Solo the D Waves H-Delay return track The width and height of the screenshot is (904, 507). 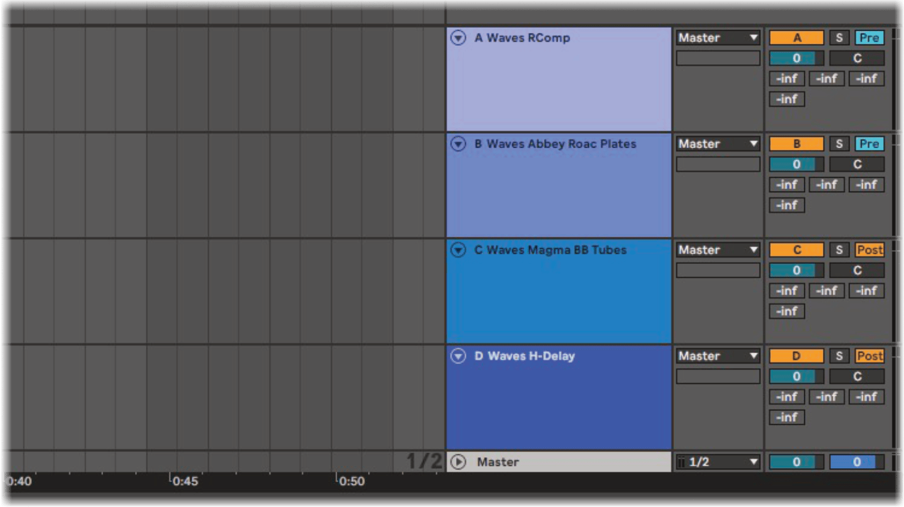click(x=839, y=355)
